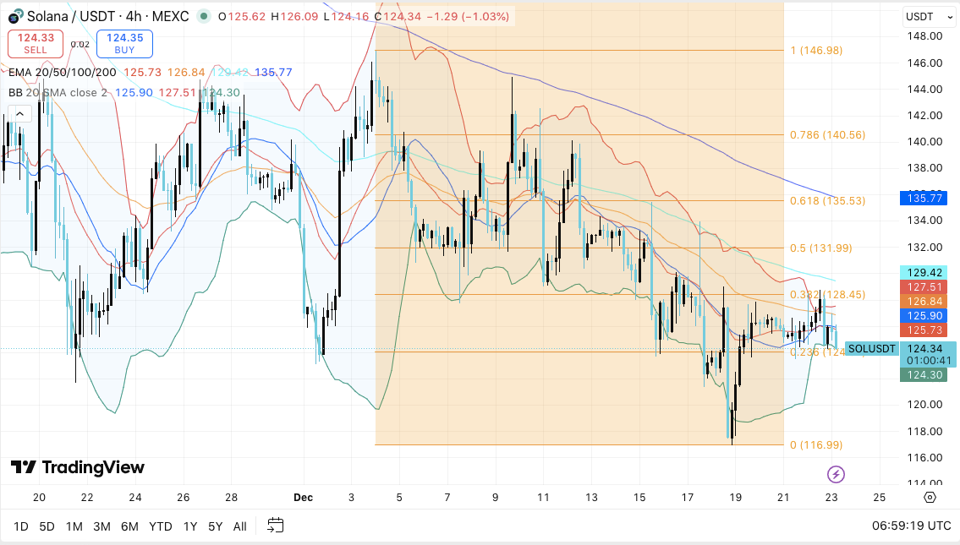
Task: Open the Go to date calendar icon
Action: pyautogui.click(x=275, y=526)
